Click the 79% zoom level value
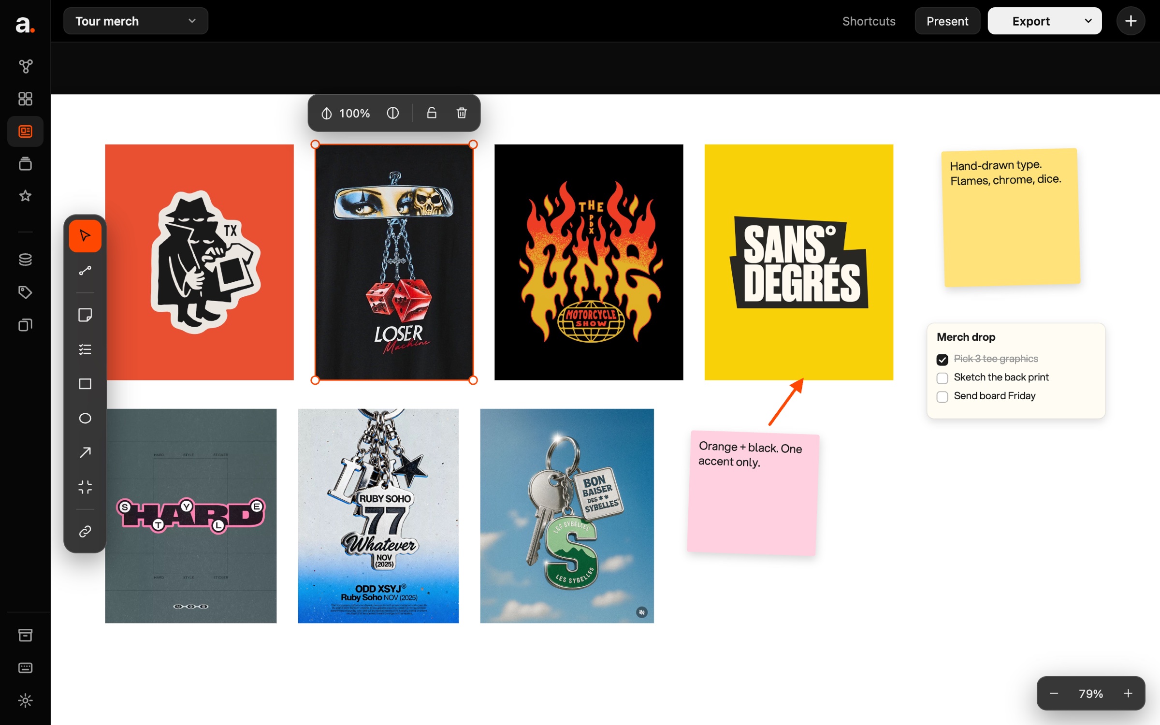 (1091, 694)
